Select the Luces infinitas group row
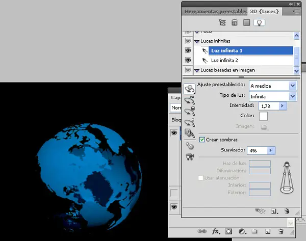The width and height of the screenshot is (306, 241). pos(243,41)
